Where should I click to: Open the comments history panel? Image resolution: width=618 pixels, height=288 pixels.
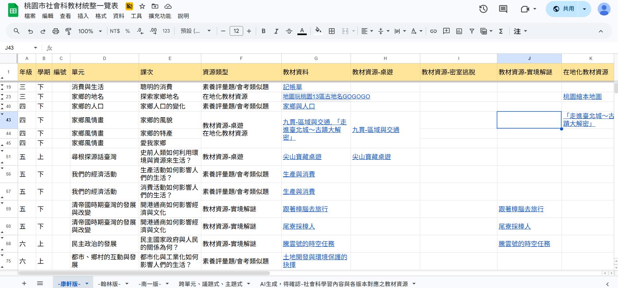[503, 9]
